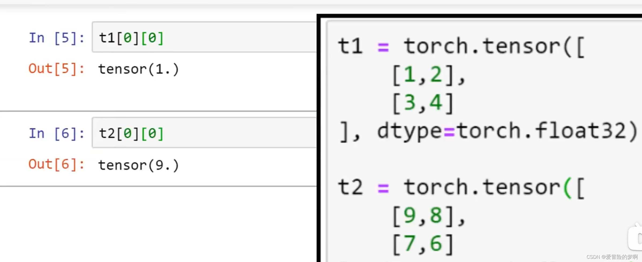Select the In [6]: prompt label
The height and width of the screenshot is (262, 642).
click(56, 133)
